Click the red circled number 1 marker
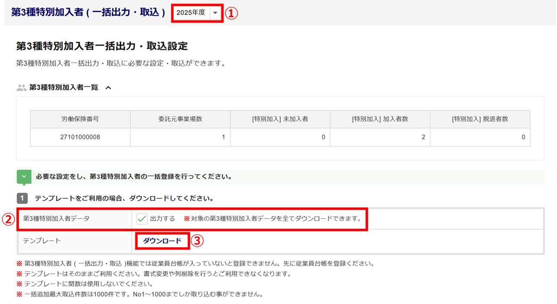This screenshot has width=557, height=304. tap(231, 13)
